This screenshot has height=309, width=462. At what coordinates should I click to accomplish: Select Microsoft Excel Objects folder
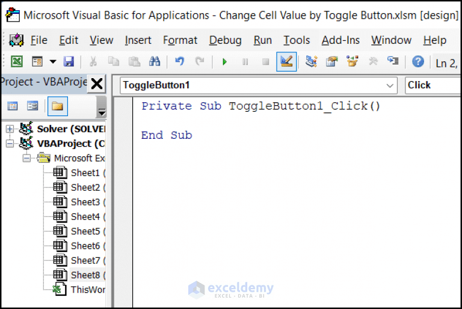79,158
